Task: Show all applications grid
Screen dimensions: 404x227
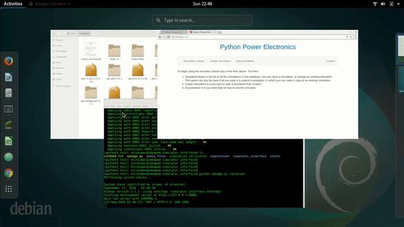Action: pyautogui.click(x=8, y=189)
